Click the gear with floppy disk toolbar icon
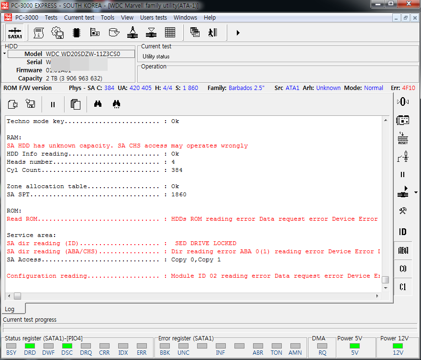Viewport: 421px width, 360px height. (x=57, y=33)
